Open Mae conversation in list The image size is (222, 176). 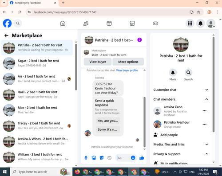click(x=37, y=110)
